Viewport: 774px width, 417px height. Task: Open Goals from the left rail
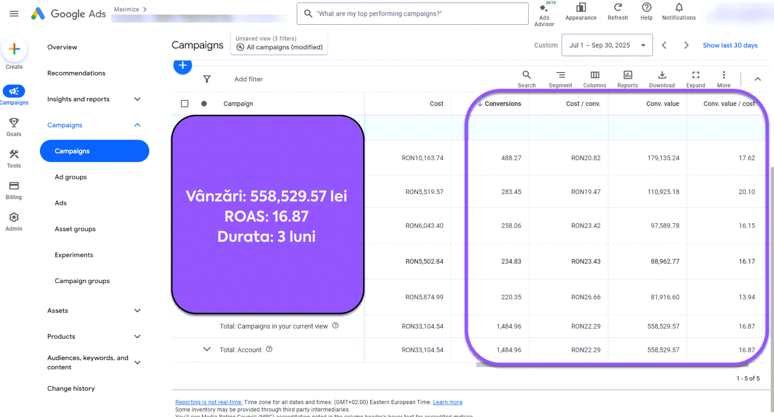(x=14, y=126)
